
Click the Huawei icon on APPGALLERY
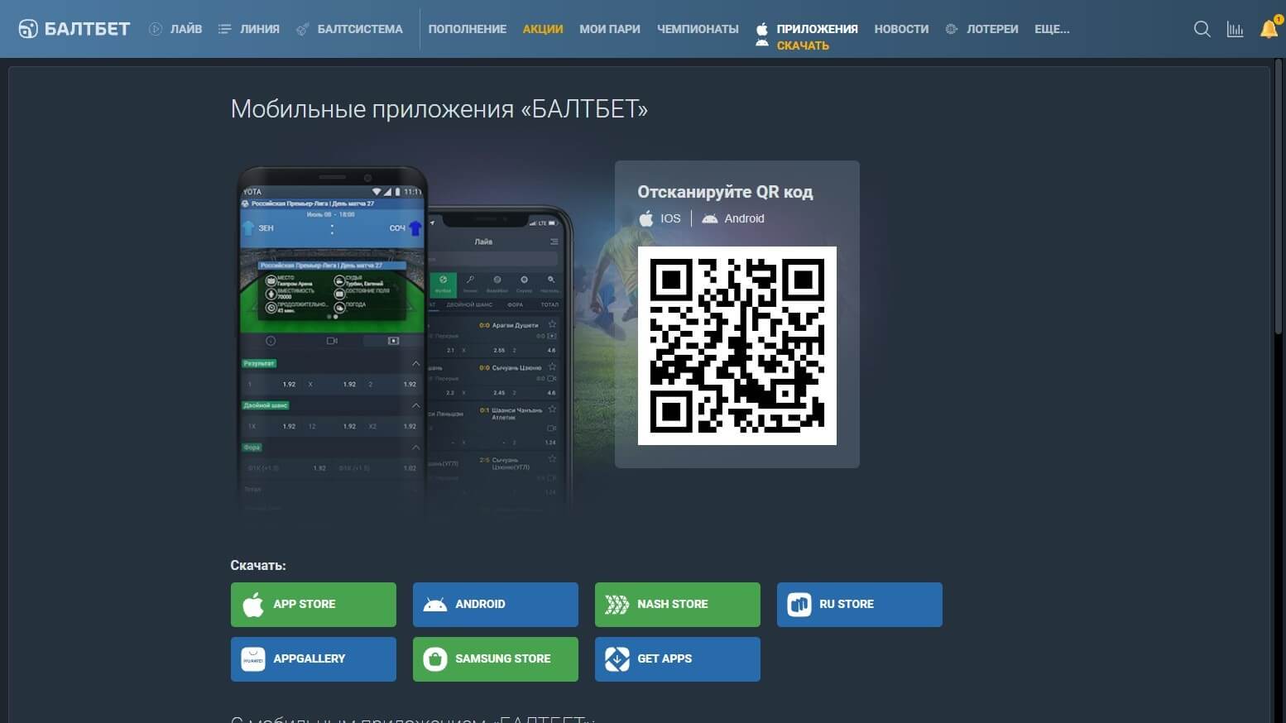[253, 659]
